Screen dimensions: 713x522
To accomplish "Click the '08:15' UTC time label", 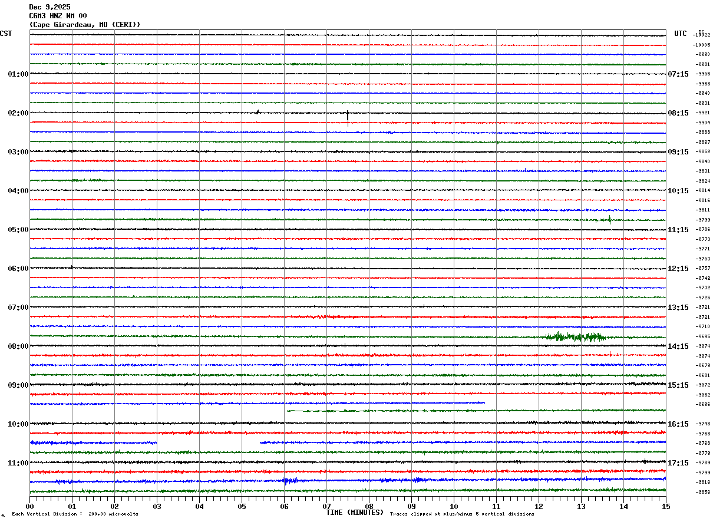I will click(x=678, y=113).
